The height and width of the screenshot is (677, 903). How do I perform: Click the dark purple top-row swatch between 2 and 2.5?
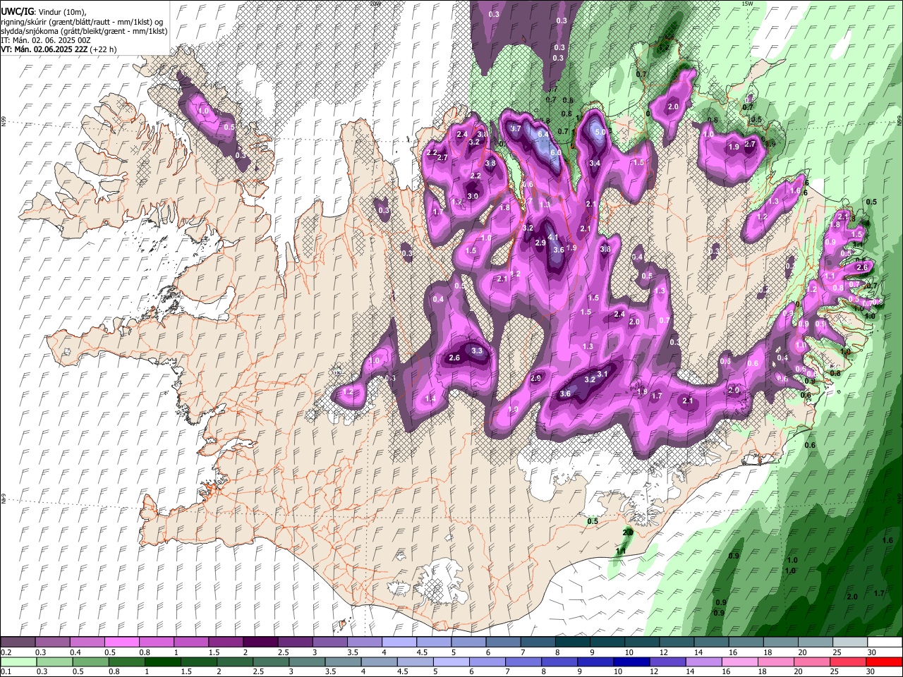point(260,642)
